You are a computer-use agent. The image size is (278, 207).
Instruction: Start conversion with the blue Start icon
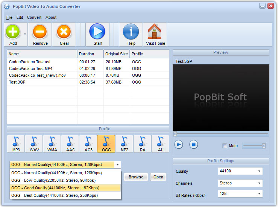[x=97, y=31]
